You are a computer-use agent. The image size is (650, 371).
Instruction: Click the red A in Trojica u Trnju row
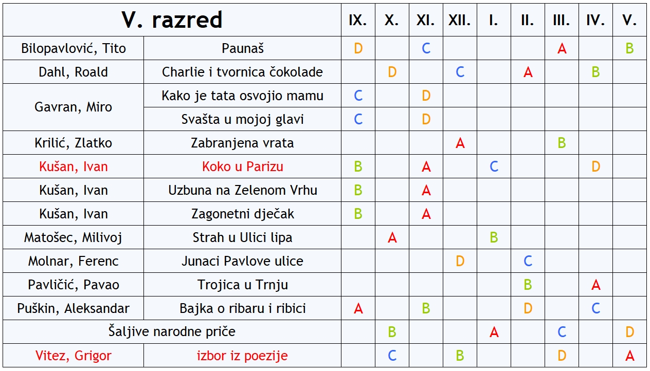(x=595, y=285)
